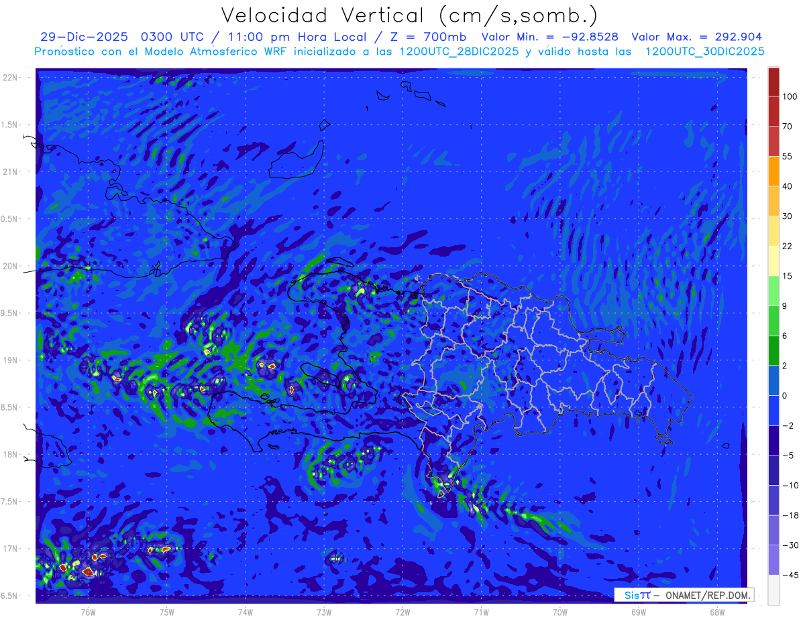Click the '75W' longitude label

[x=167, y=612]
